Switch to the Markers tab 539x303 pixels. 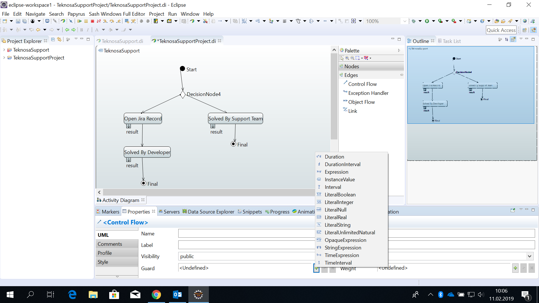108,212
